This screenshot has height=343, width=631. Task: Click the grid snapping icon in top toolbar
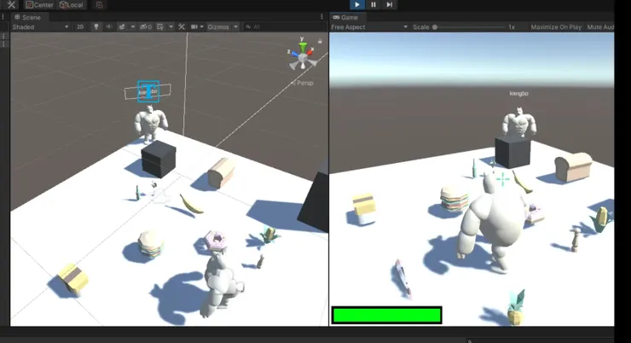point(99,5)
